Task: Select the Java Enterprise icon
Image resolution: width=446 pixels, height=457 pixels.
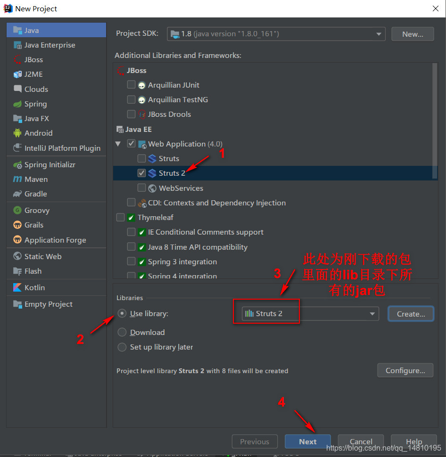Action: point(17,45)
